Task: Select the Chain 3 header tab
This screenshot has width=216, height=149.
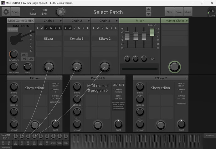Action: pyautogui.click(x=104, y=21)
